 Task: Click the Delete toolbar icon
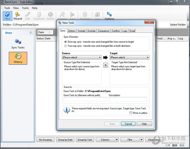[50, 16]
